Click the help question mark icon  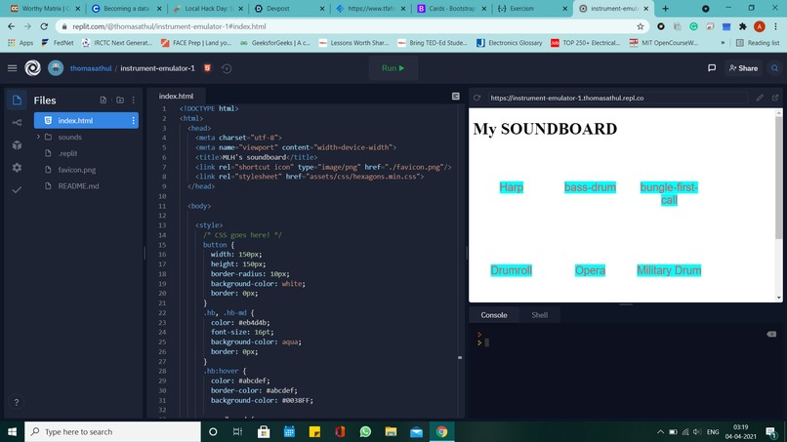16,402
